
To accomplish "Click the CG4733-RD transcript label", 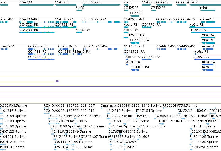I will point(29,24).
